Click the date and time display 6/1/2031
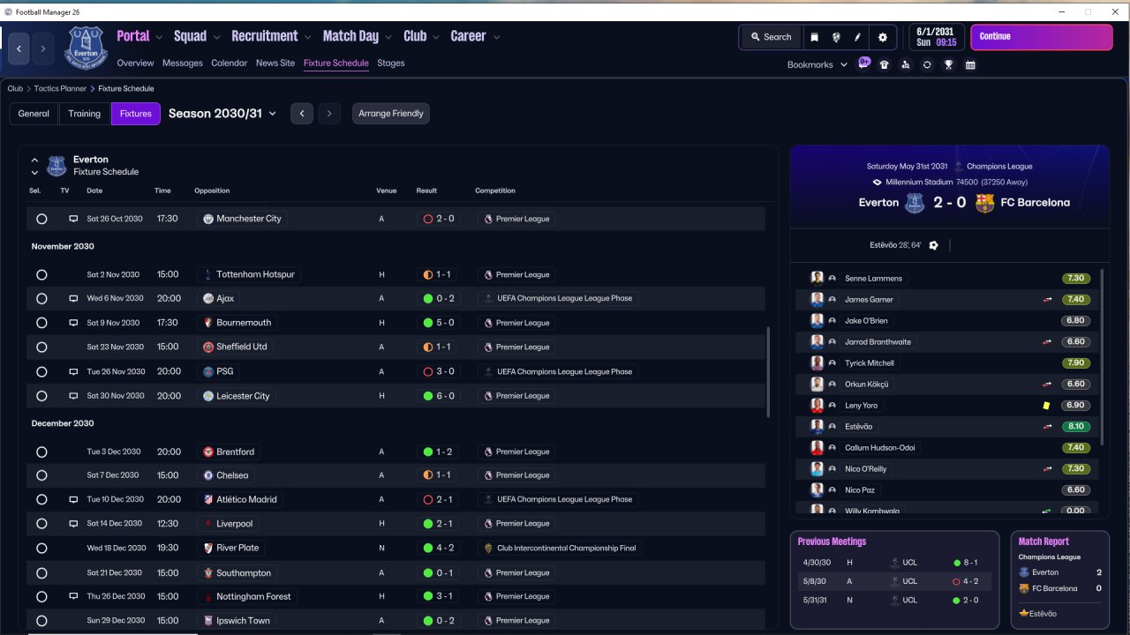 pos(937,37)
